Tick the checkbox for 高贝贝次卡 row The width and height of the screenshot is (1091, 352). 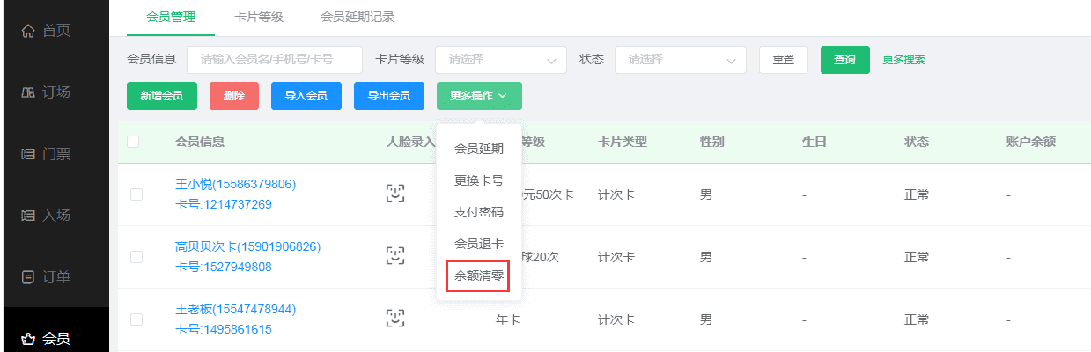(x=136, y=256)
